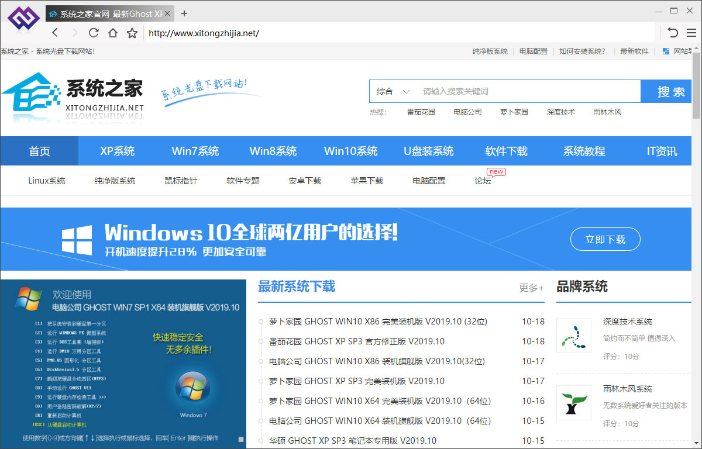Screen dimensions: 702x449
Task: Click the 立即下载 button
Action: (605, 239)
